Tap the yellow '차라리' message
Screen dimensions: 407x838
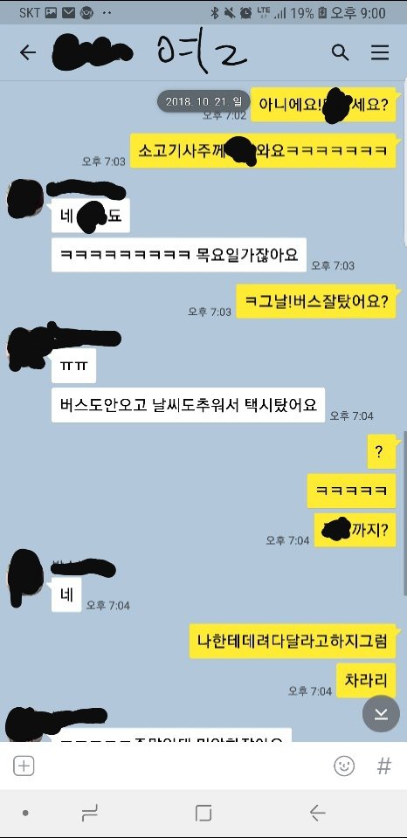coord(366,680)
